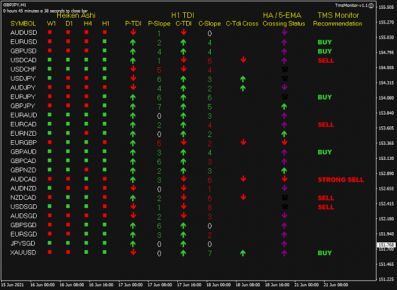Viewport: 397px width, 290px height.
Task: Click the USDJPY H1 green Heiken Ashi square
Action: (105, 78)
